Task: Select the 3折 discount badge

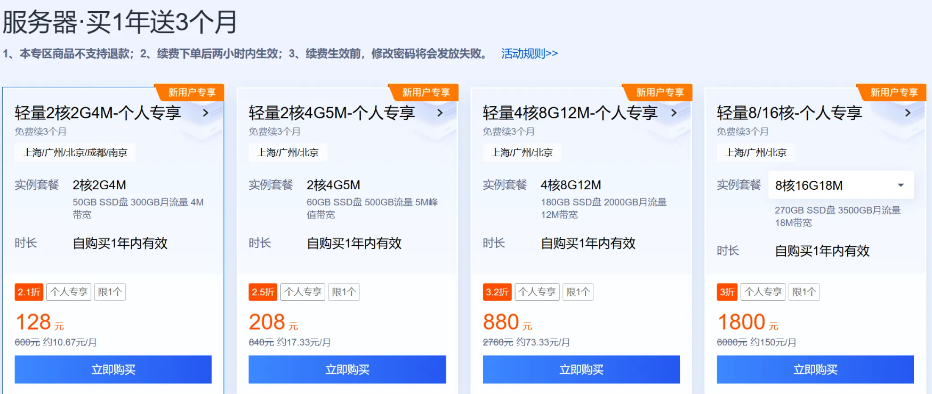Action: [x=727, y=292]
